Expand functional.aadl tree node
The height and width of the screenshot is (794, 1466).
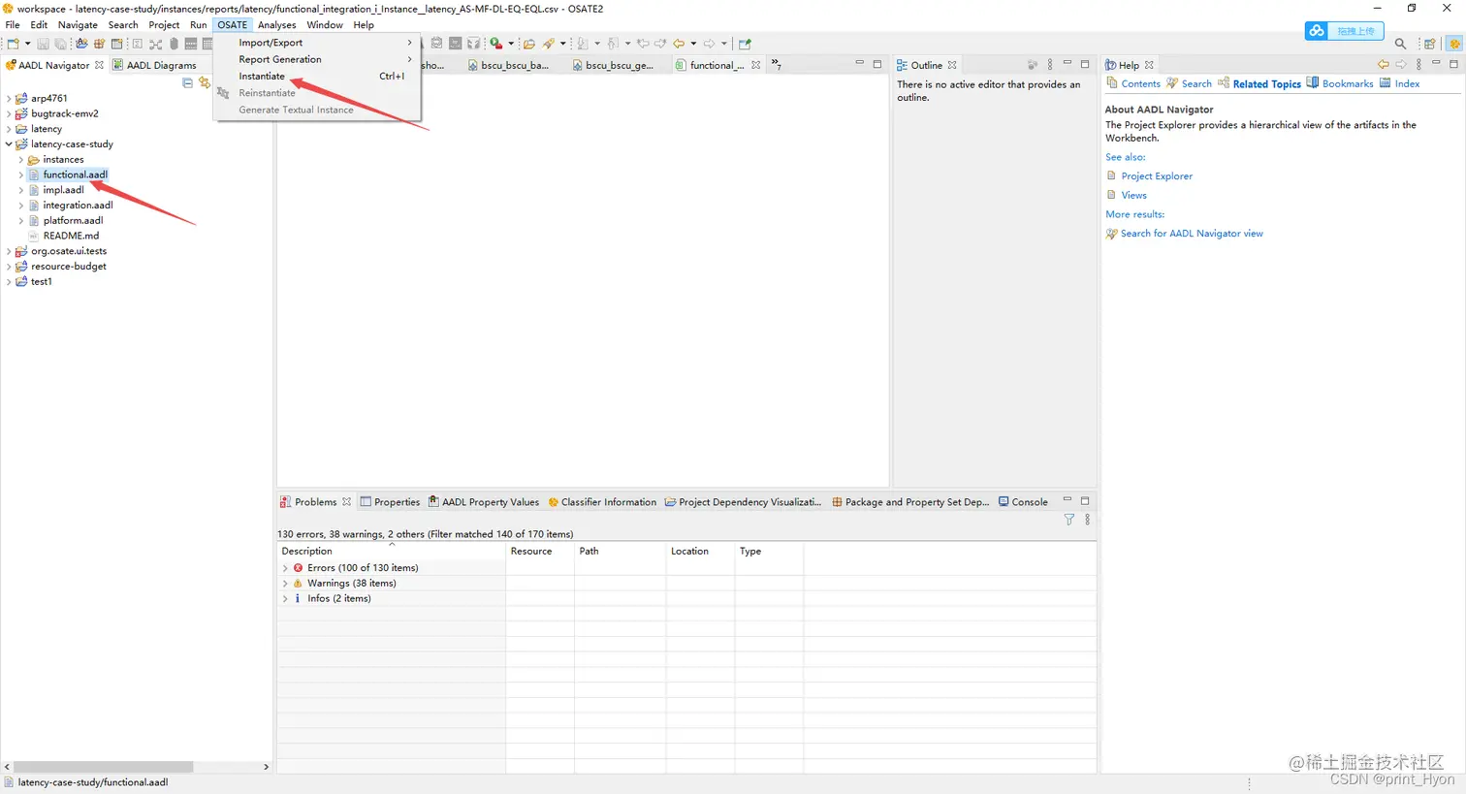point(20,175)
